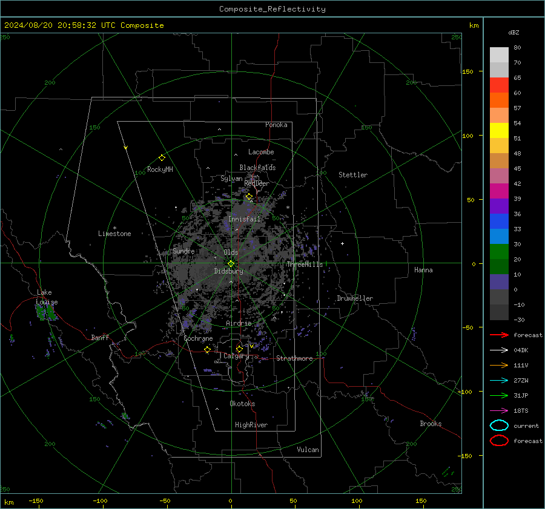Image resolution: width=545 pixels, height=509 pixels.
Task: Click the Okotoks label
Action: coord(242,404)
